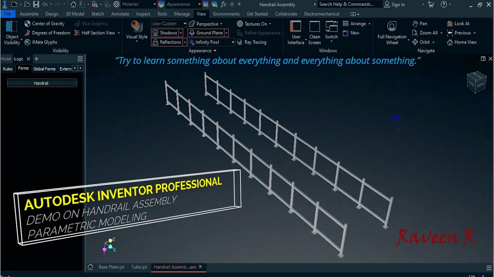Viewport: 494px width, 277px height.
Task: Click the ViewCube in the viewport
Action: pos(476,81)
